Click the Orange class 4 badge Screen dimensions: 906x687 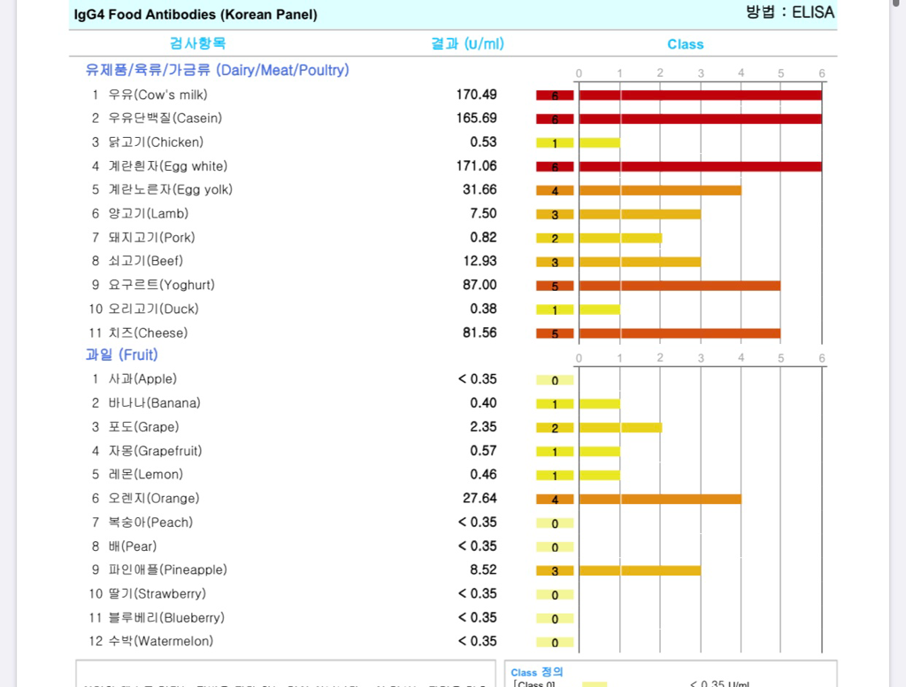click(x=555, y=500)
